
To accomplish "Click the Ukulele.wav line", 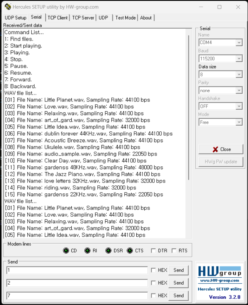I will point(73,147).
